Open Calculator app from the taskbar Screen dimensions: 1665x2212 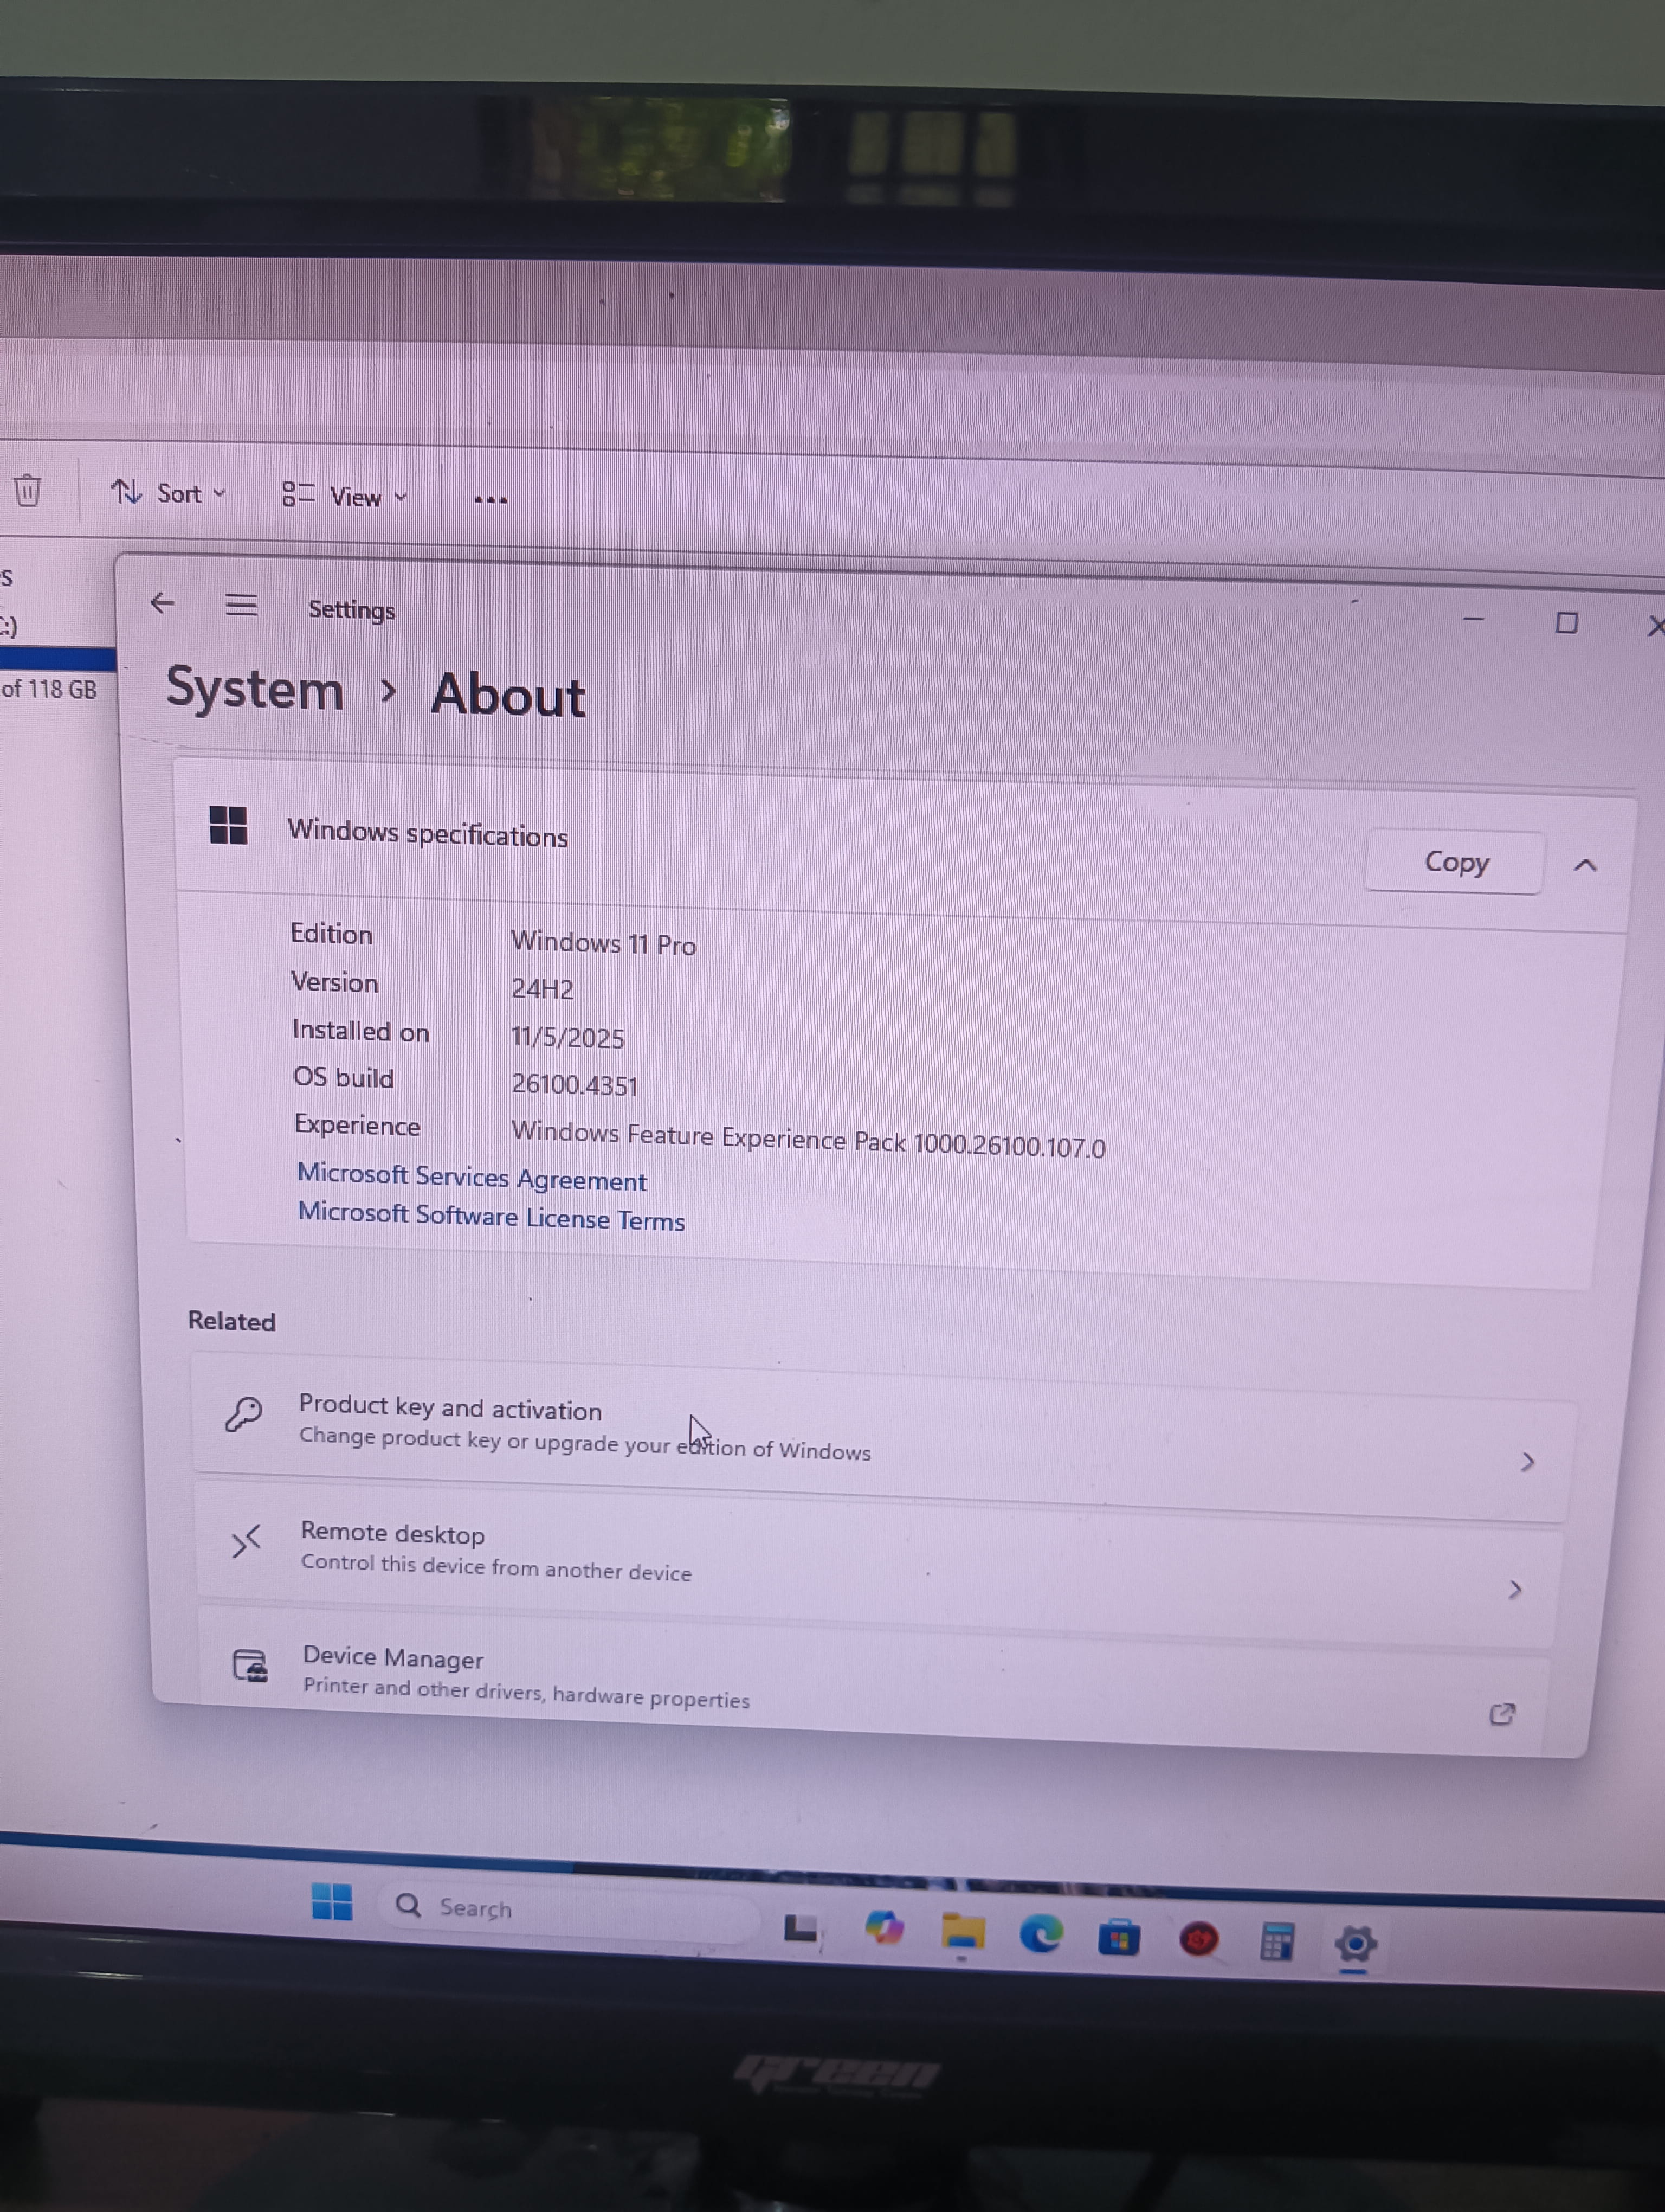(x=1277, y=1942)
